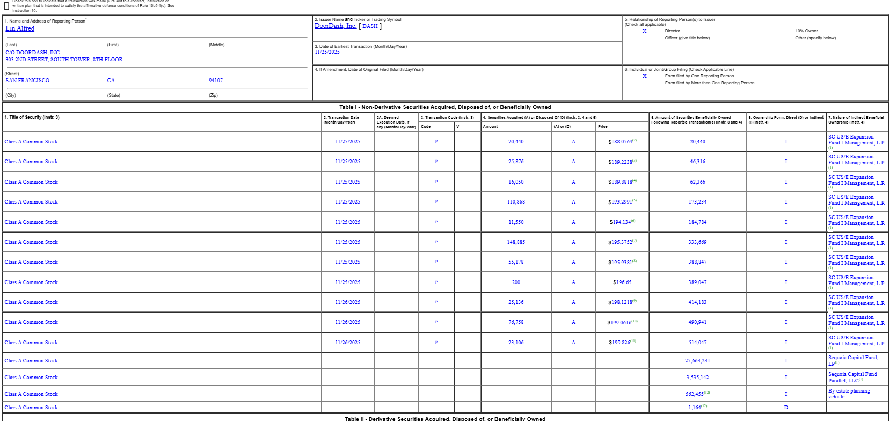Viewport: 889px width, 421px height.
Task: Select the C/O DOORDASH, INC. address line
Action: pos(33,53)
